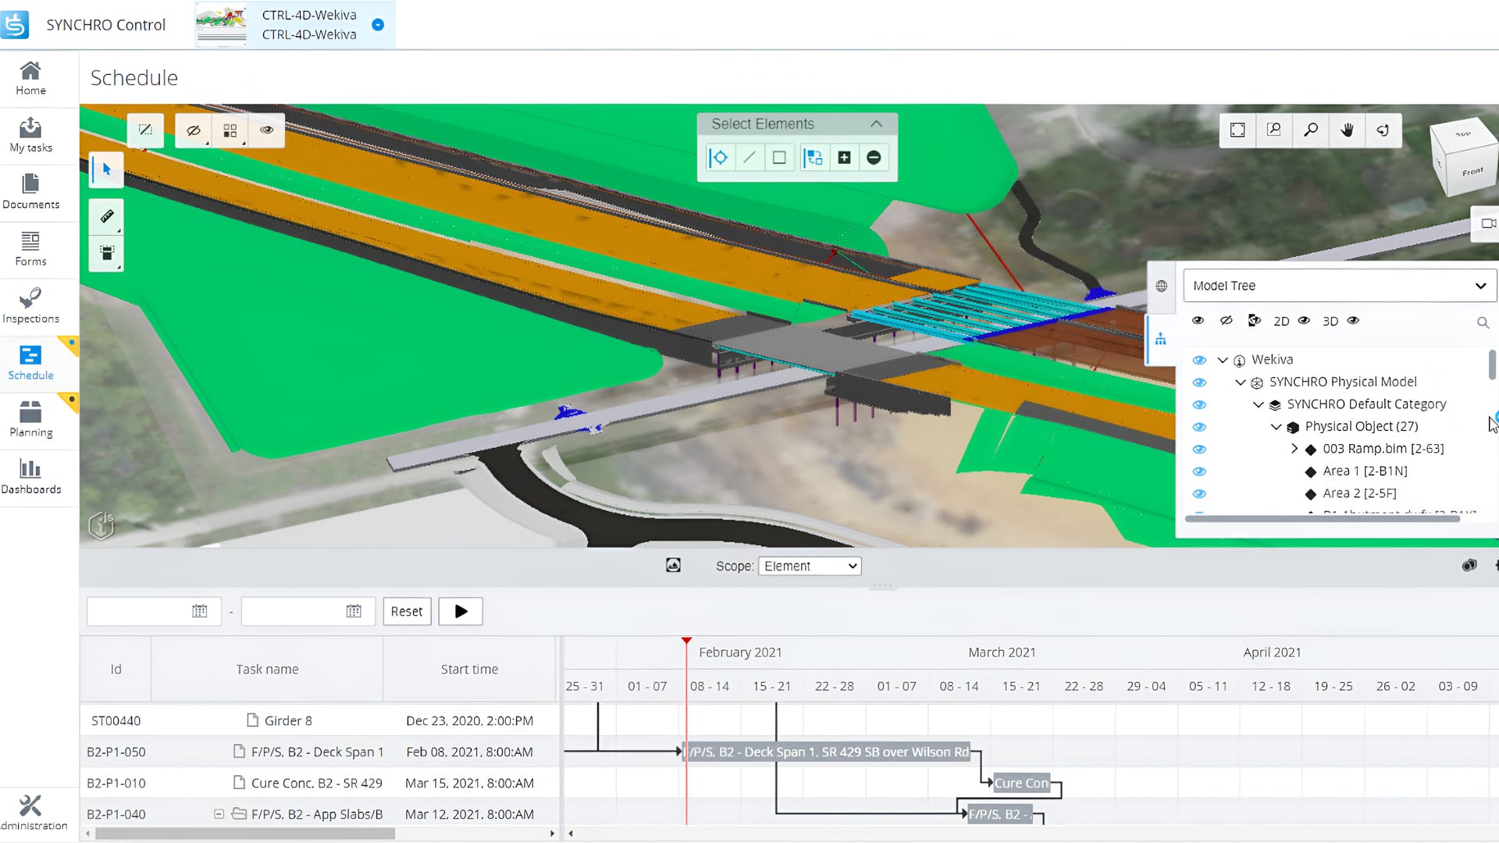Open the Home page in sidebar
The image size is (1499, 843).
pos(30,78)
